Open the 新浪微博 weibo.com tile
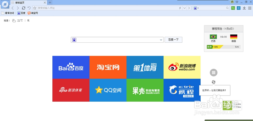 [182, 67]
